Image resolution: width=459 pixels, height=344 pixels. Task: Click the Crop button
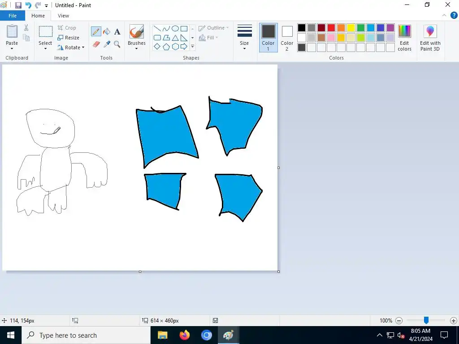(67, 28)
